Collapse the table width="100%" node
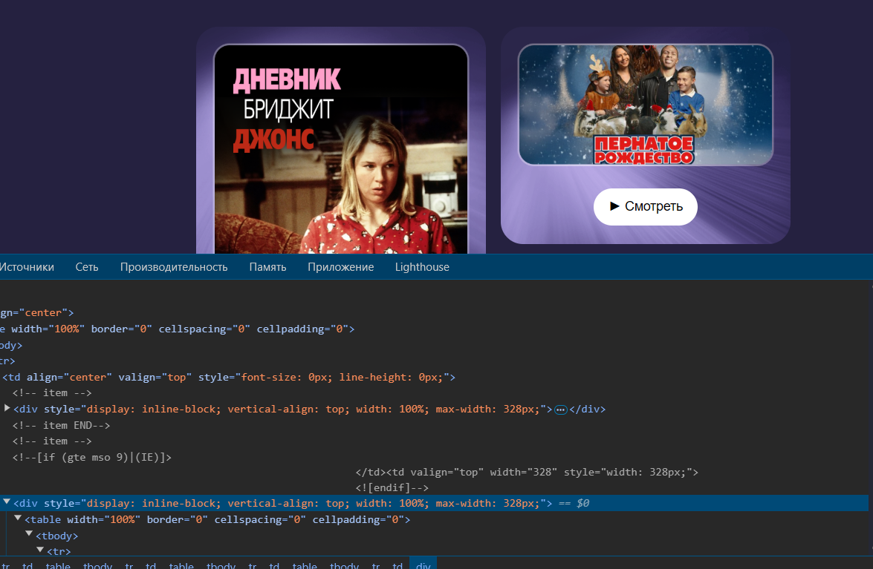The width and height of the screenshot is (873, 569). click(18, 519)
